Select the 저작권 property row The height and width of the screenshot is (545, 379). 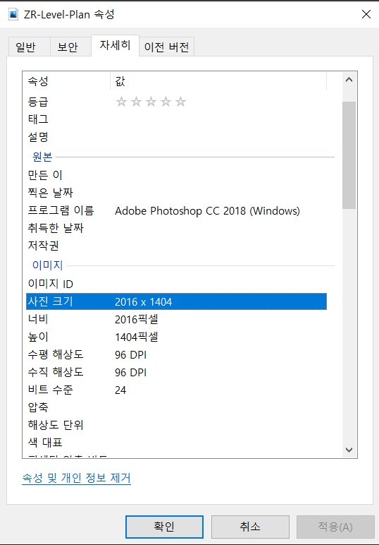click(x=177, y=246)
